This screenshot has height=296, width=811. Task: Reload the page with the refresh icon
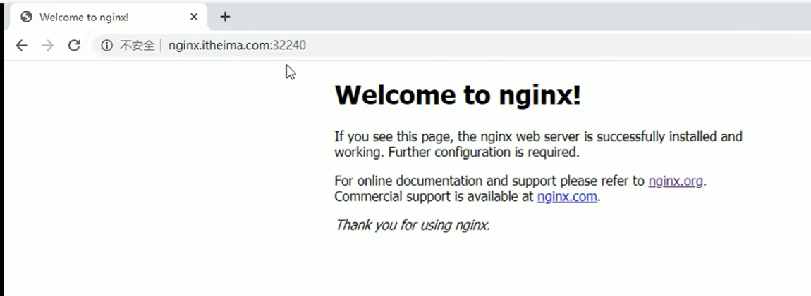(x=74, y=46)
